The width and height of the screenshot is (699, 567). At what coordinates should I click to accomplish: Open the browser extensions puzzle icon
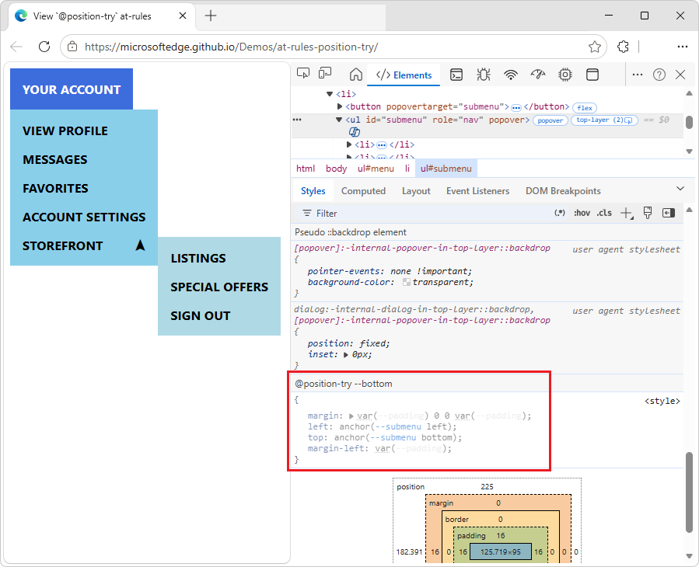click(623, 47)
